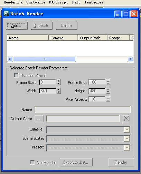The height and width of the screenshot is (174, 141).
Task: Click the Name text input field
Action: tap(83, 110)
